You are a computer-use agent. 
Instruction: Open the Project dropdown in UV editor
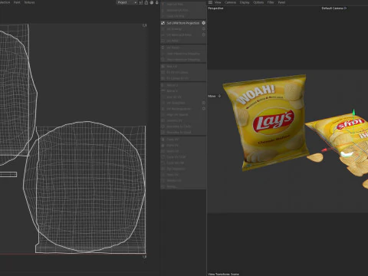tap(127, 2)
